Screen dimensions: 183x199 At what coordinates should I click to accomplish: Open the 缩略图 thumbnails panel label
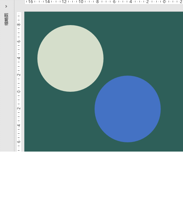6,19
